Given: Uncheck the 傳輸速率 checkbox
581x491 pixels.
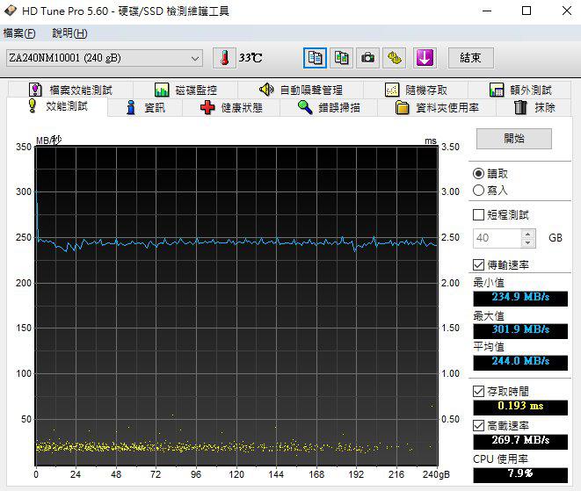Looking at the screenshot, I should point(479,264).
